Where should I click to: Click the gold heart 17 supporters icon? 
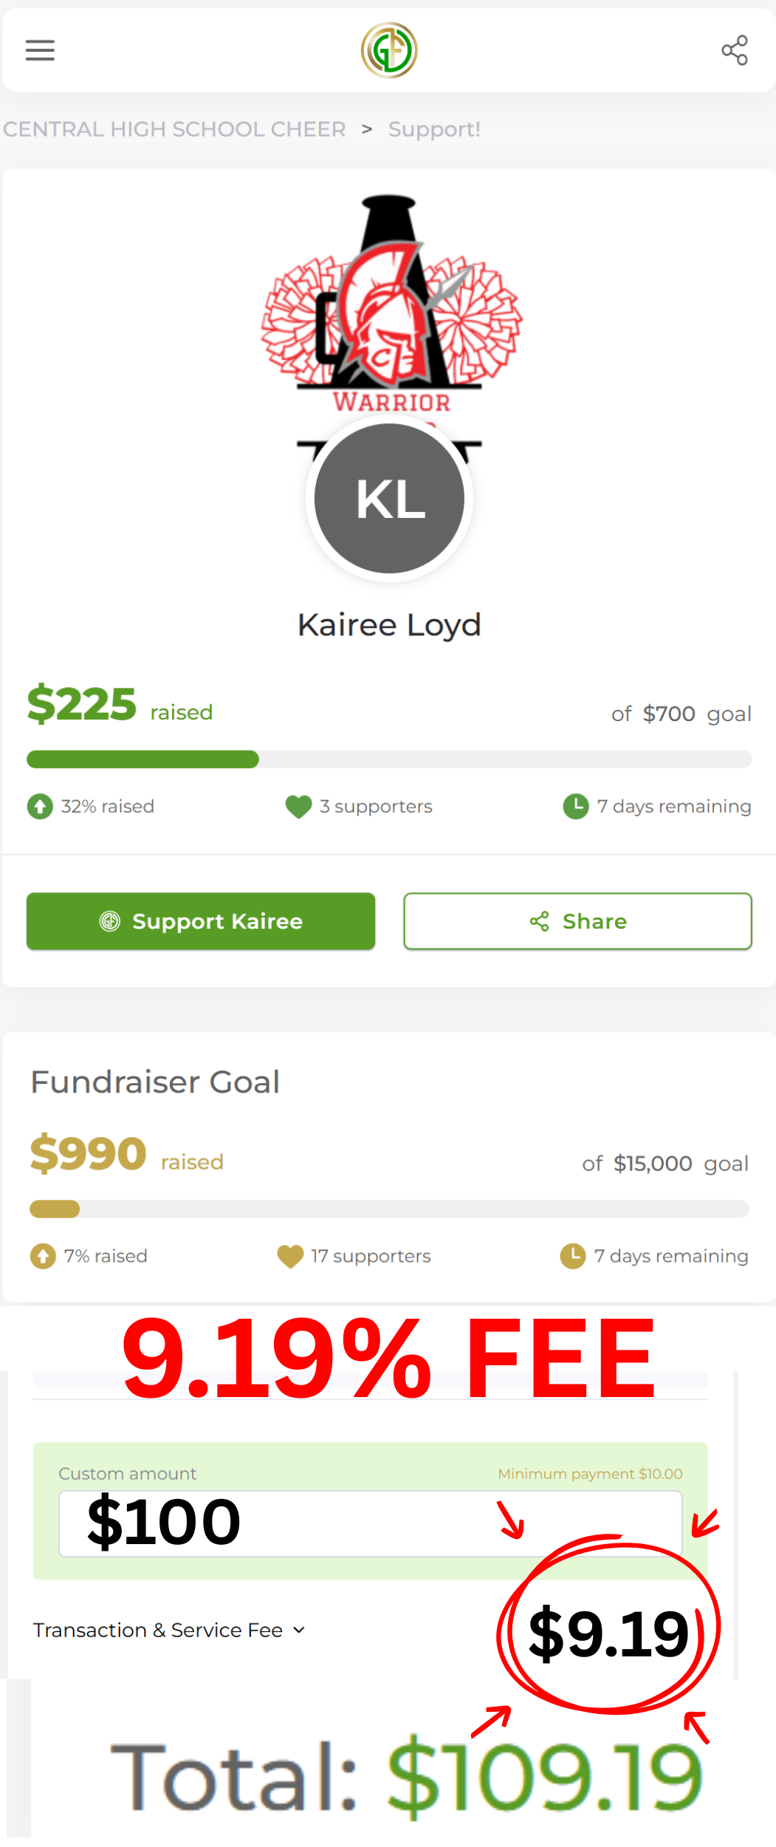[x=290, y=1256]
